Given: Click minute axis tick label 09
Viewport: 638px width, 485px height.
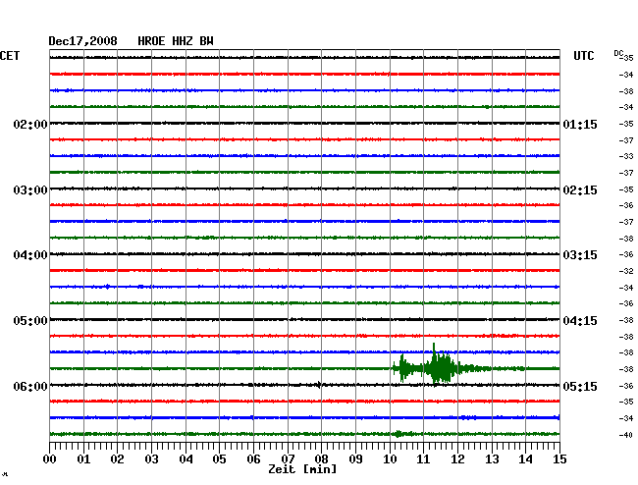Looking at the screenshot, I should click(x=355, y=458).
